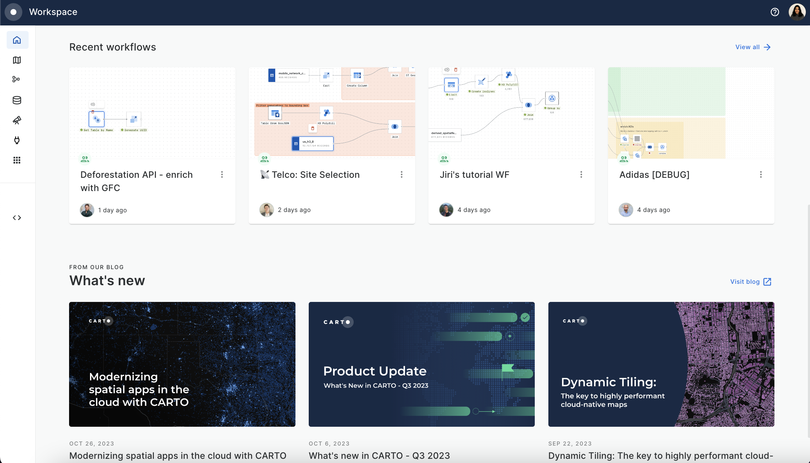Open Jiri's tutorial WF thumbnail preview

tap(511, 113)
